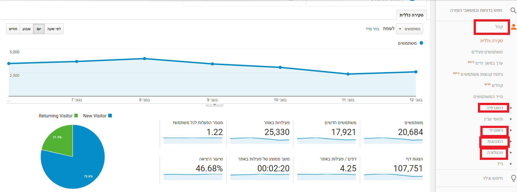Open the סקירה כללית tab
This screenshot has width=517, height=192.
coord(411,15)
